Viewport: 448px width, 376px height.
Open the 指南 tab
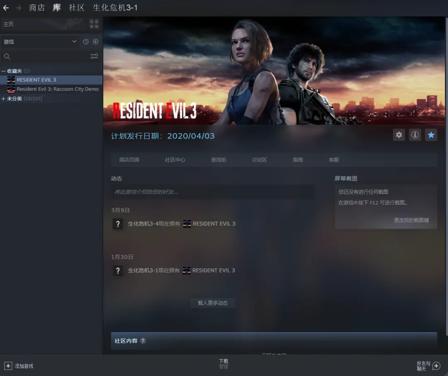click(298, 160)
